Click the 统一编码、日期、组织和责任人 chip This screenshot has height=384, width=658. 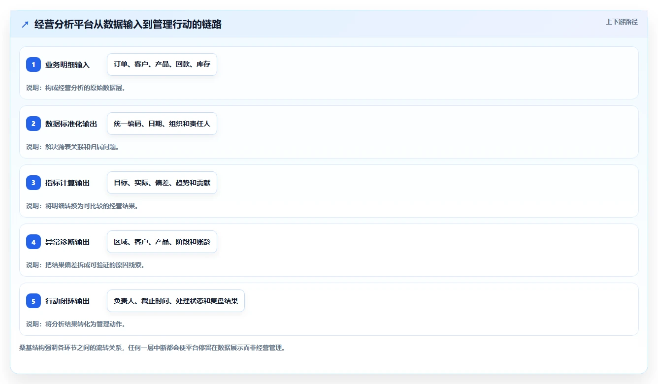point(162,124)
